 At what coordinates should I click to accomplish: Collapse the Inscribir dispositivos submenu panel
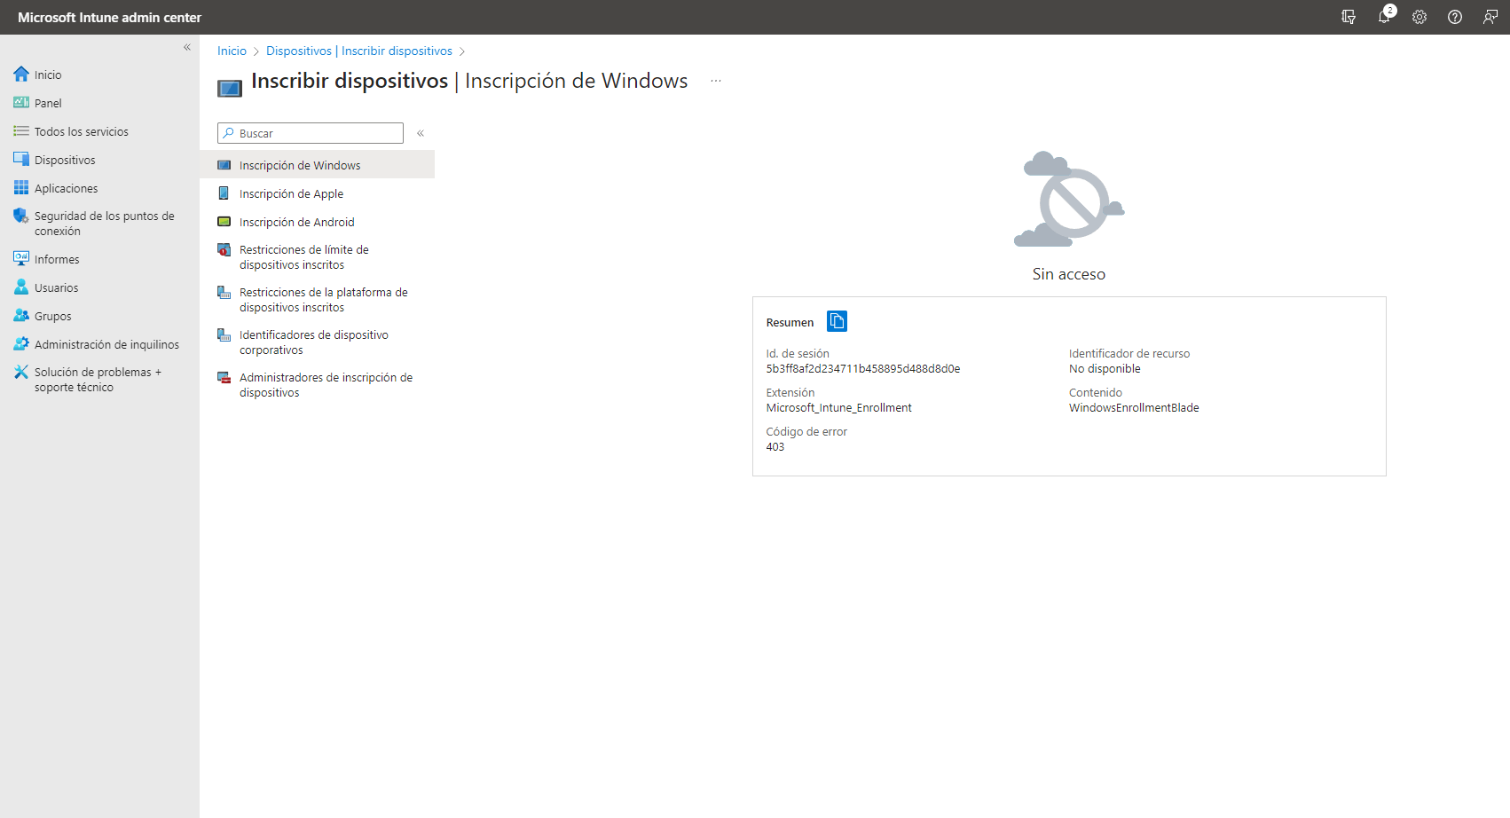click(x=421, y=133)
